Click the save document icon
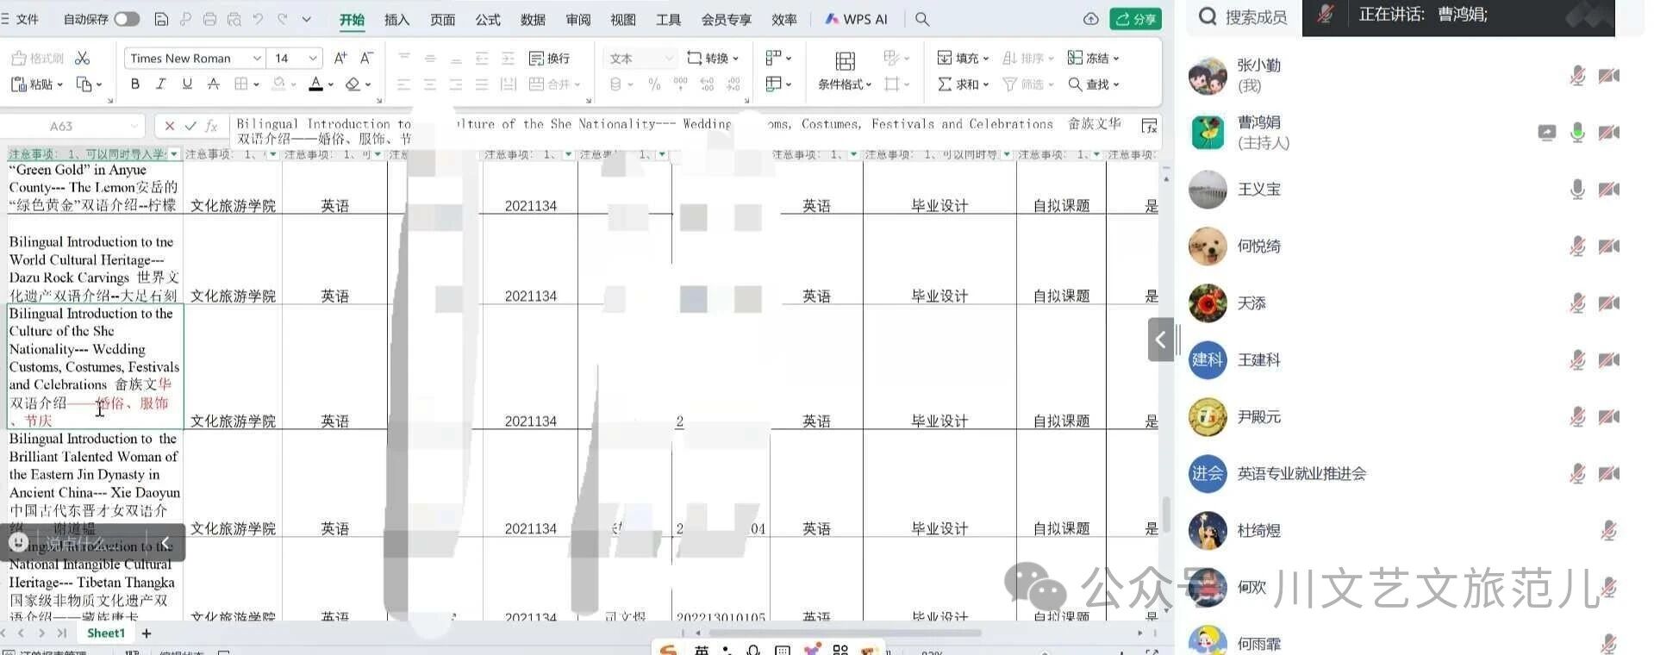 pyautogui.click(x=160, y=19)
